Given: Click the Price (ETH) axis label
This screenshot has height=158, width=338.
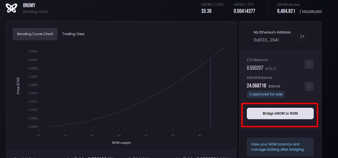Looking at the screenshot, I should pos(18,86).
